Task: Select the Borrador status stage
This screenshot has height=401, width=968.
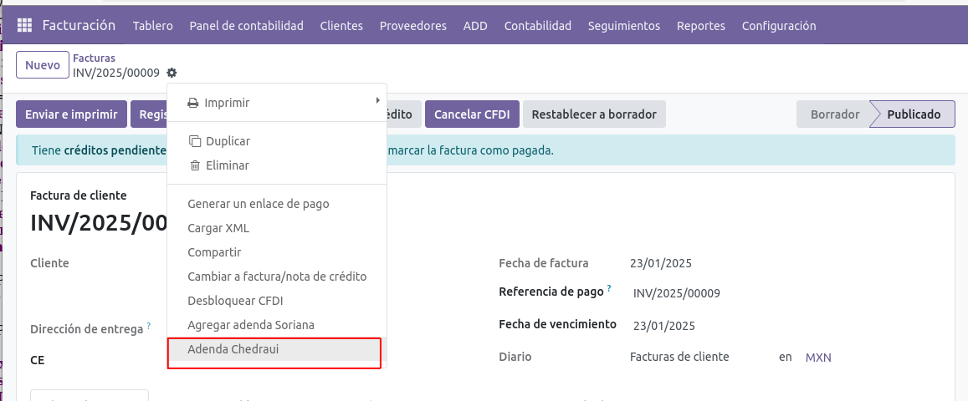Action: (x=834, y=114)
